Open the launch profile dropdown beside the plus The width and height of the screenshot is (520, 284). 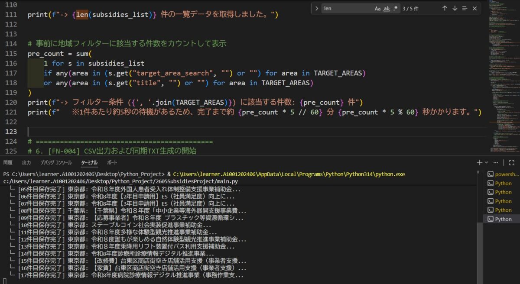487,162
